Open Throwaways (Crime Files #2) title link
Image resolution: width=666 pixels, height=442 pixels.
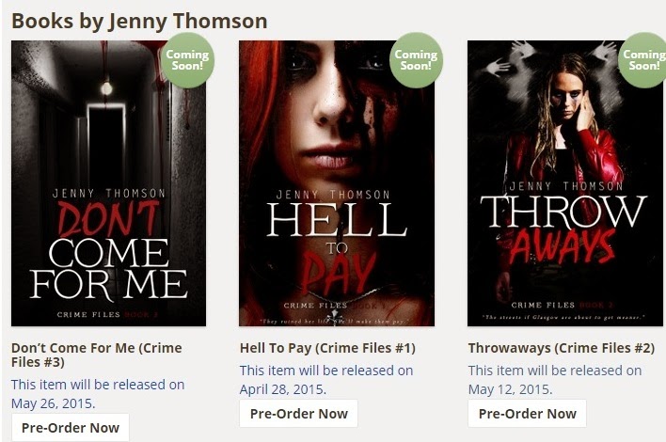(x=562, y=348)
